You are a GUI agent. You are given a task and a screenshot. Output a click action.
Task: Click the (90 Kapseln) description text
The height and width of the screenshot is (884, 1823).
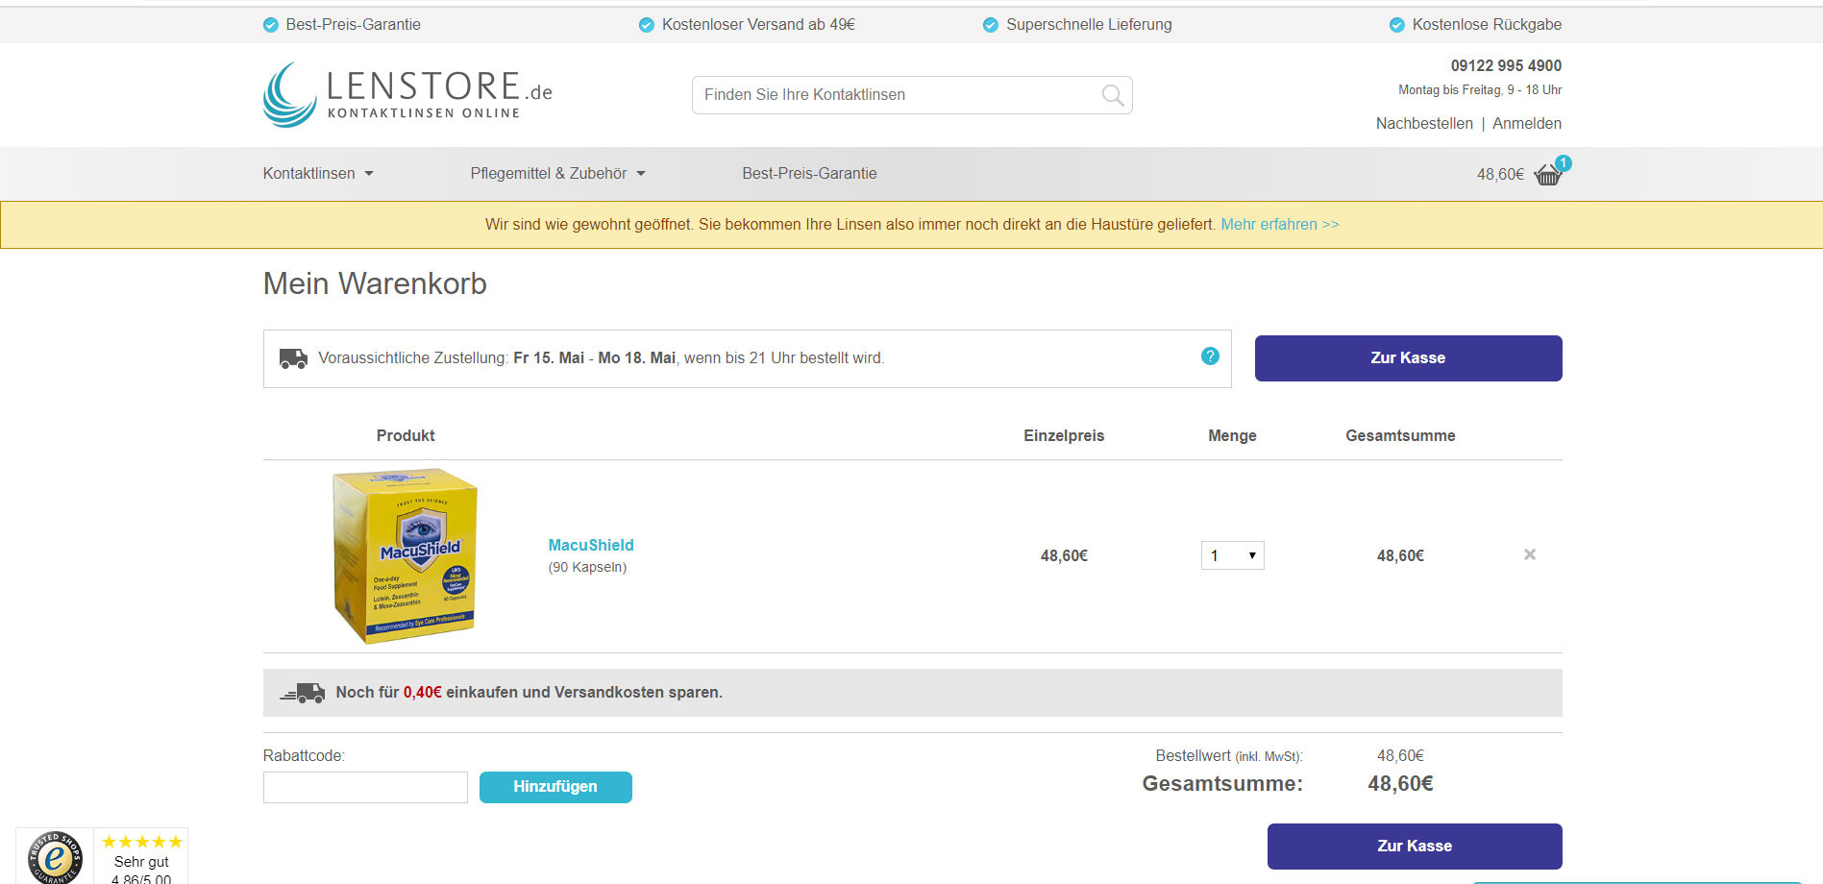(x=587, y=568)
